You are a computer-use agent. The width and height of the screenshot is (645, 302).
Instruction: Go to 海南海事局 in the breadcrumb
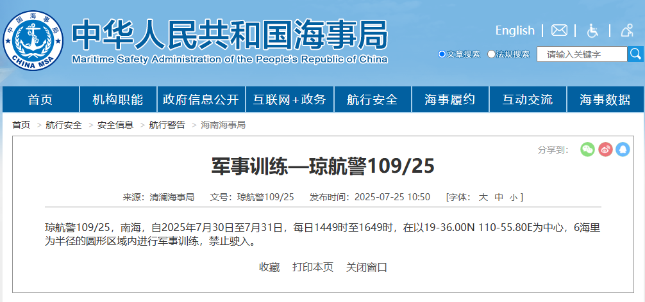(x=223, y=125)
